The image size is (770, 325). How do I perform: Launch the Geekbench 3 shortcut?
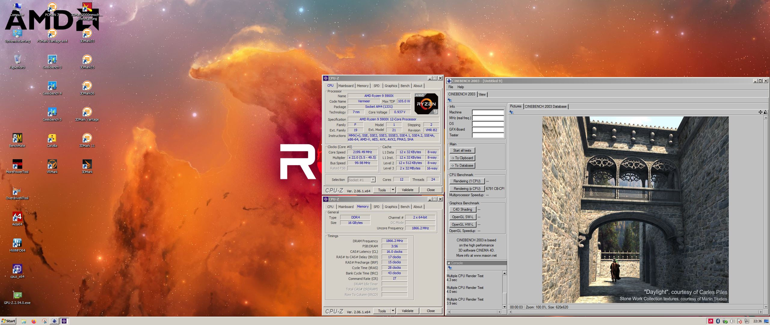click(x=52, y=62)
